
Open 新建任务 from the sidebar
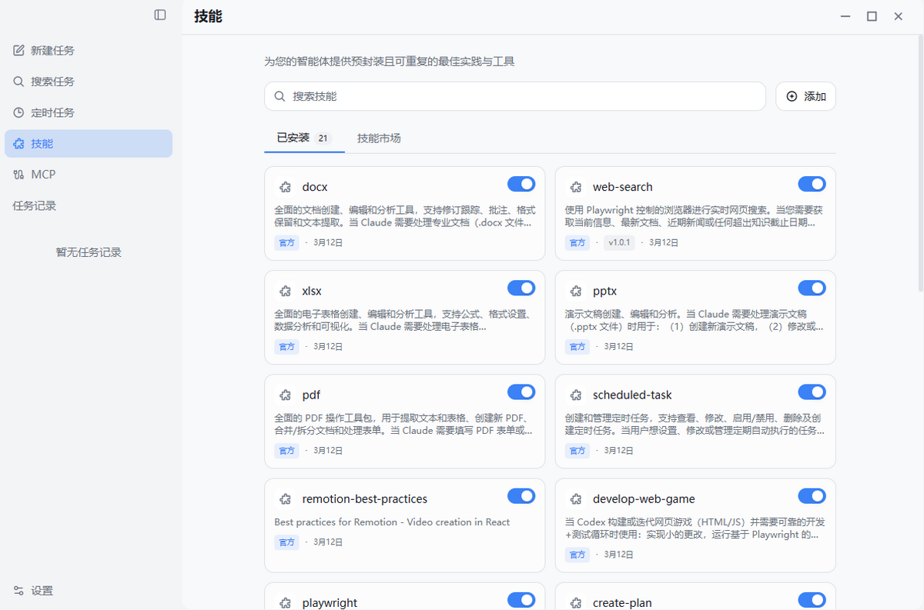(x=52, y=51)
